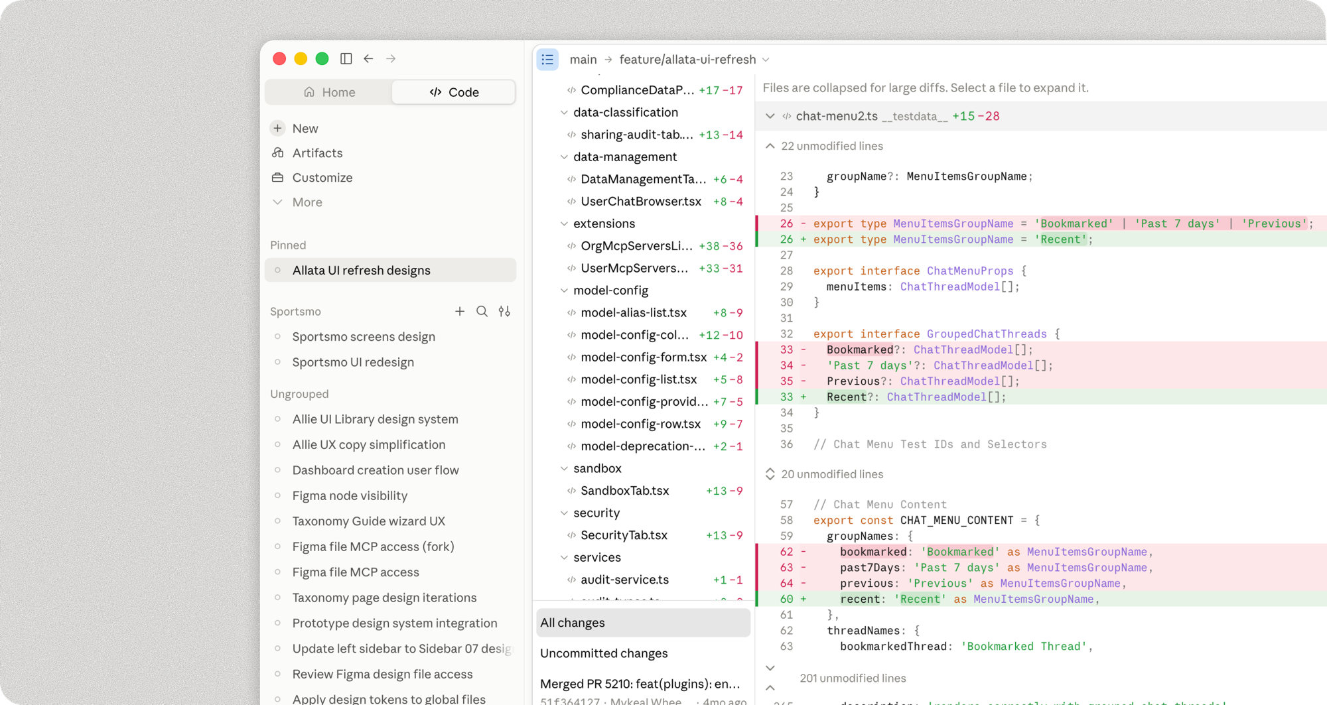Switch to the Code tab
This screenshot has width=1327, height=705.
click(x=454, y=92)
